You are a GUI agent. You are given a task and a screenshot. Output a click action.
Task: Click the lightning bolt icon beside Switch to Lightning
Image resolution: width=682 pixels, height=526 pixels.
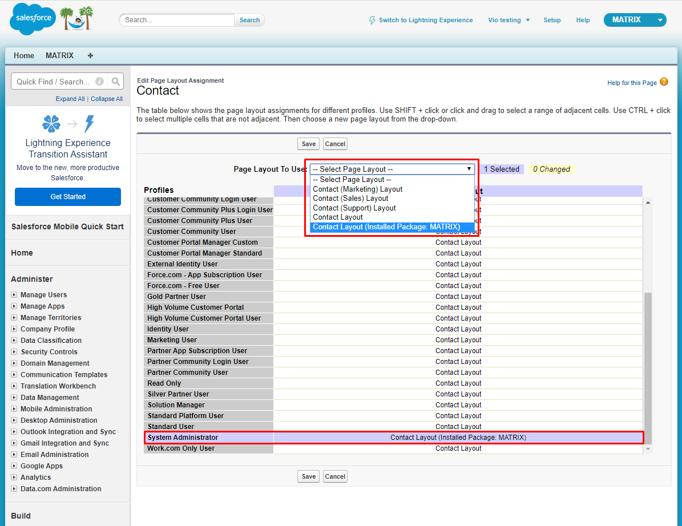click(x=372, y=20)
